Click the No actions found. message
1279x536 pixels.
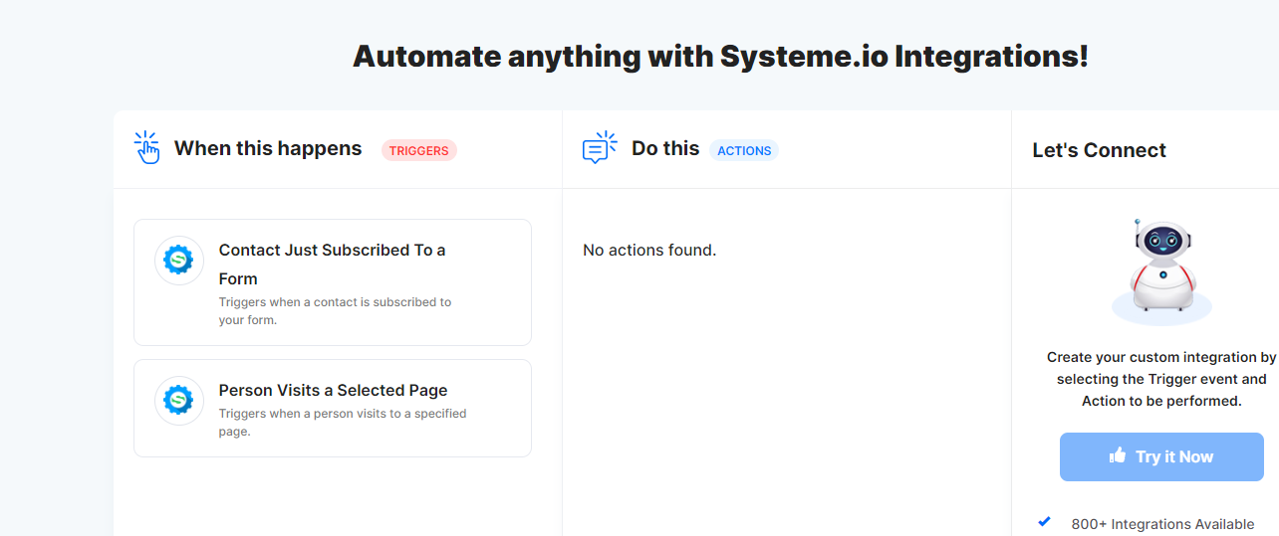pos(649,250)
